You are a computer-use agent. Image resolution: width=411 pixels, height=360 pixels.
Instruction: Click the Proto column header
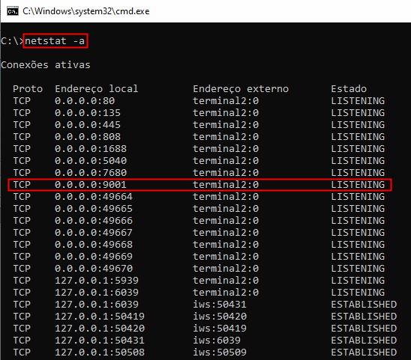pos(28,89)
